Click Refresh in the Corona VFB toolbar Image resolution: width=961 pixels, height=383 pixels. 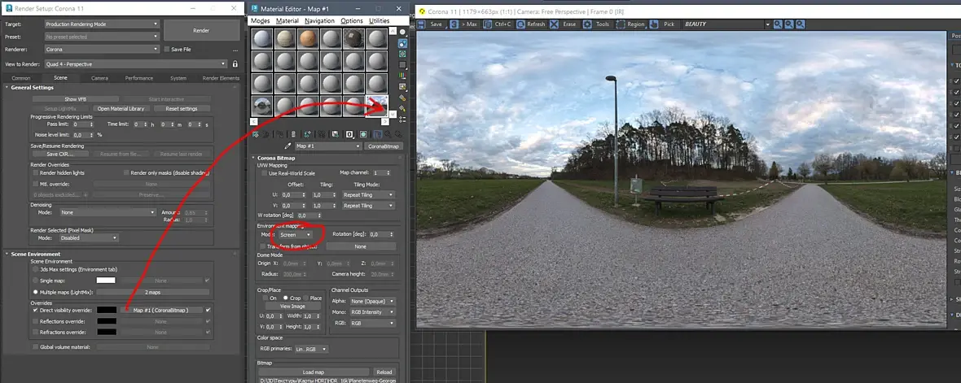(x=531, y=24)
